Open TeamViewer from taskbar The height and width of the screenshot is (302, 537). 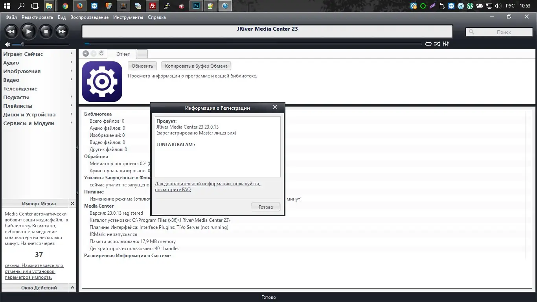[x=94, y=6]
